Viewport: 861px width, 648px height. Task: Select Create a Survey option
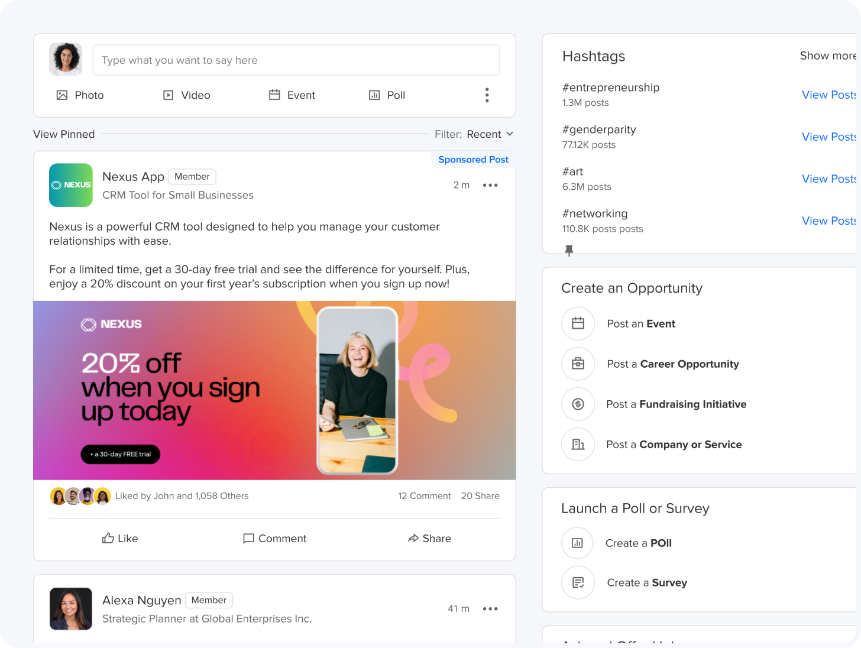tap(647, 582)
